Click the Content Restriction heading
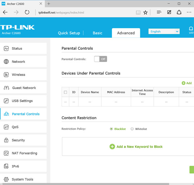 (79, 118)
